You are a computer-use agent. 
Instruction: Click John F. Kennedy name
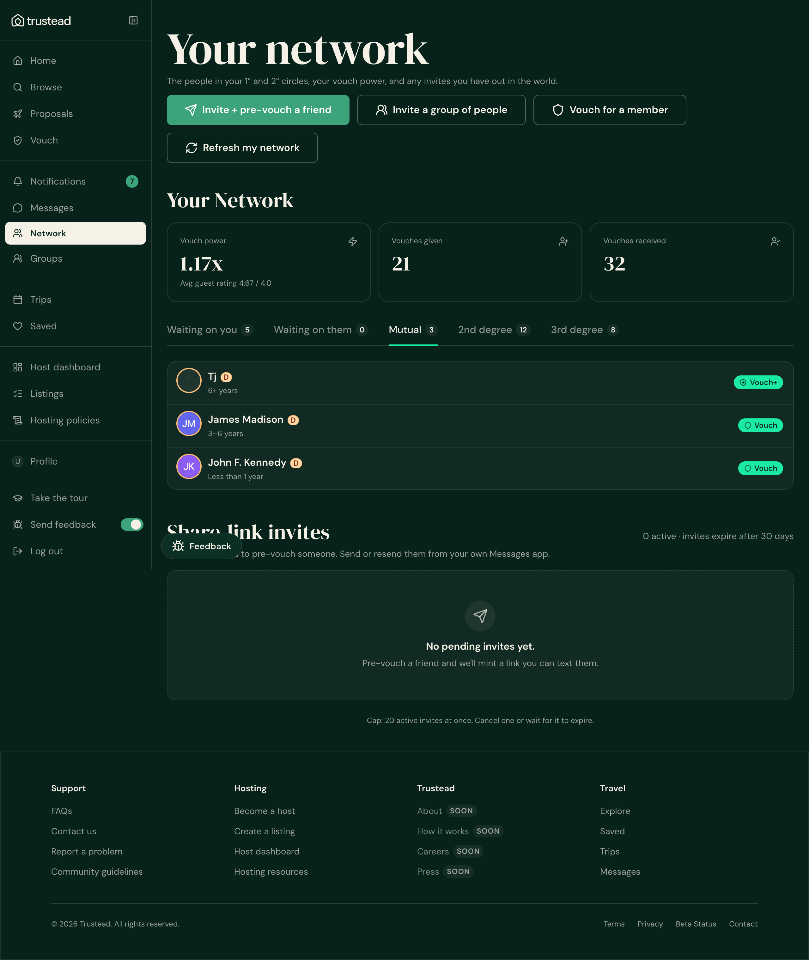point(247,462)
